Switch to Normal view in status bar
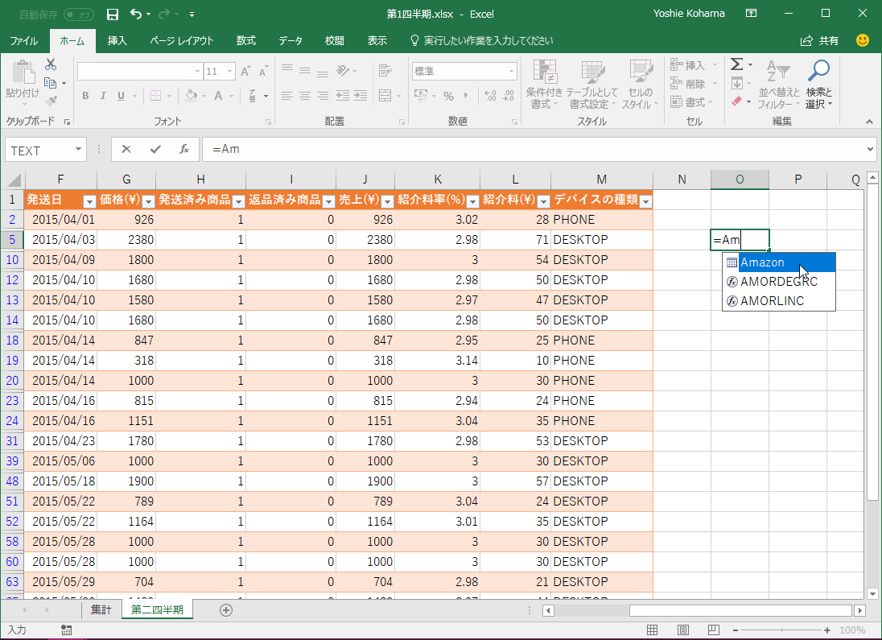Image resolution: width=882 pixels, height=640 pixels. click(653, 630)
